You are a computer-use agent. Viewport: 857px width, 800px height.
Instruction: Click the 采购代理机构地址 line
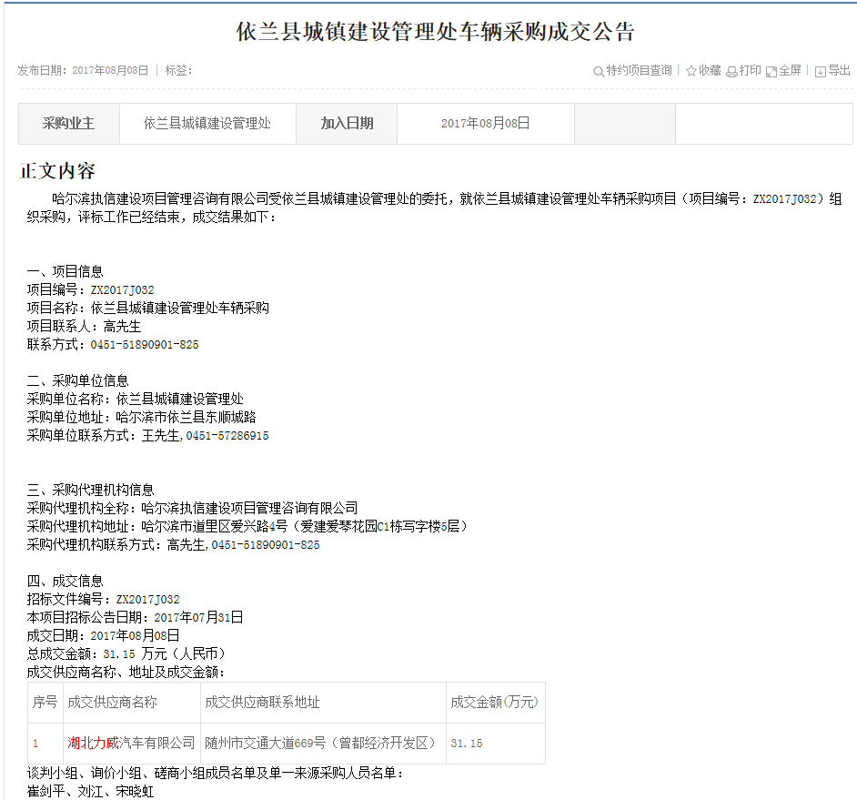pos(247,527)
